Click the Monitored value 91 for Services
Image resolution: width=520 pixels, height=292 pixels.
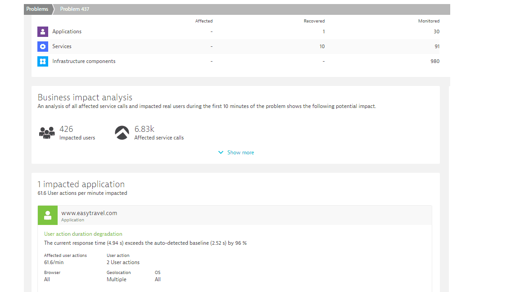437,46
